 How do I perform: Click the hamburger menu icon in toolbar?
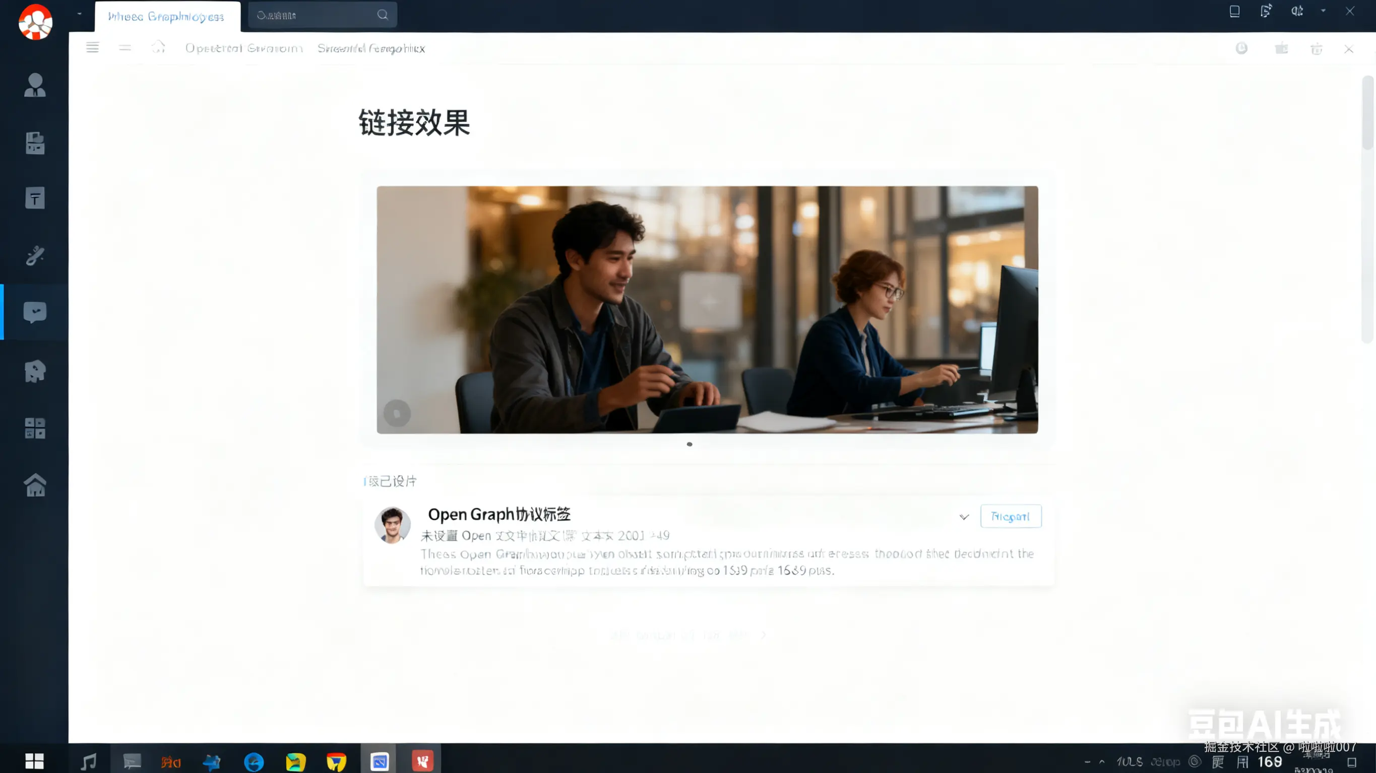tap(92, 47)
